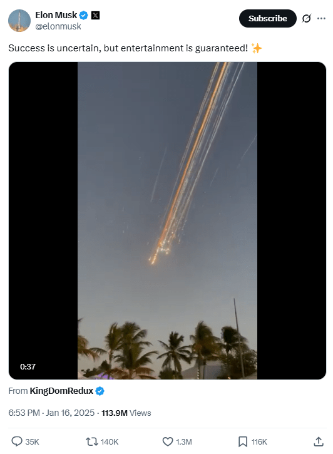The width and height of the screenshot is (333, 454).
Task: Click the Grok slash-circle icon
Action: click(x=306, y=18)
